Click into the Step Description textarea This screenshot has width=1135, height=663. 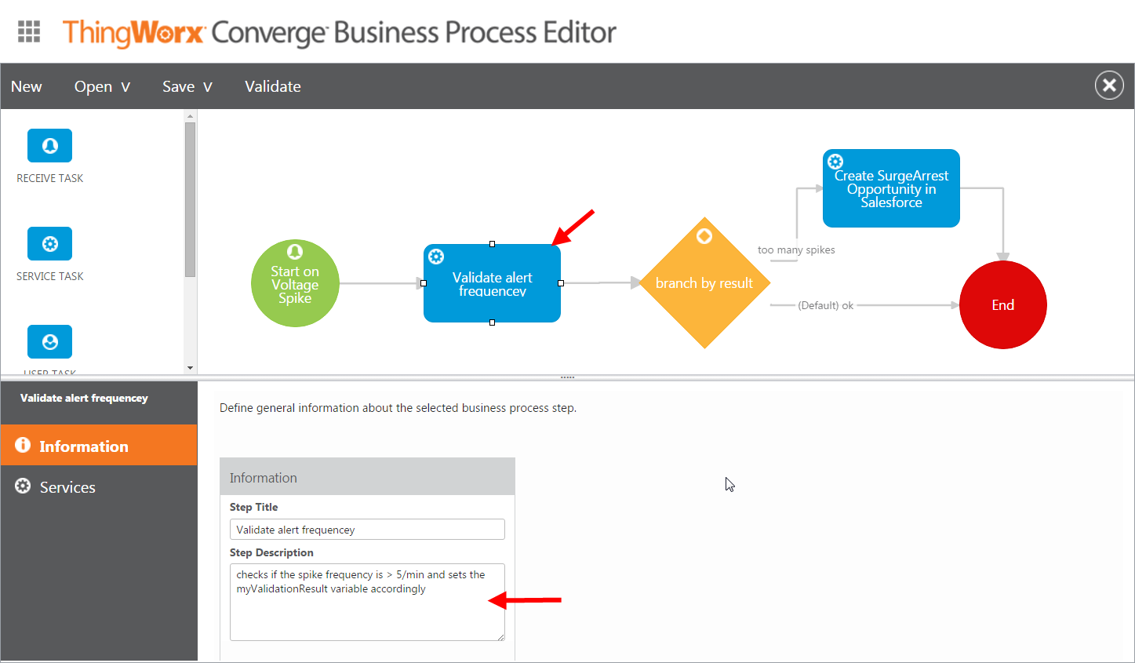point(367,602)
